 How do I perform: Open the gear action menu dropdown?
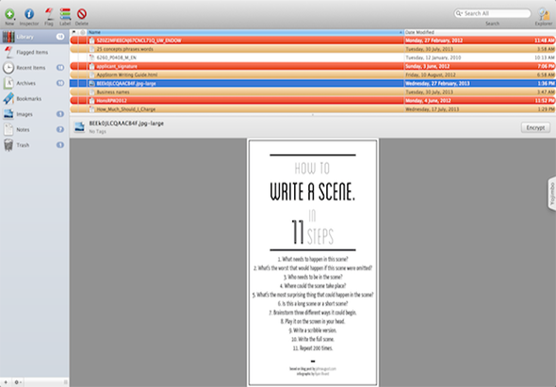point(18,382)
